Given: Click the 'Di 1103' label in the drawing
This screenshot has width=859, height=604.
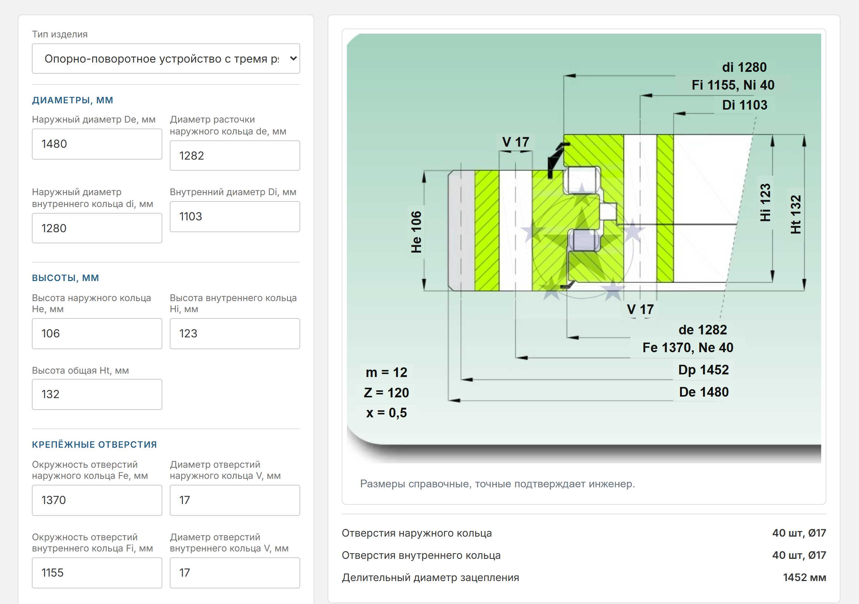Looking at the screenshot, I should [x=744, y=105].
